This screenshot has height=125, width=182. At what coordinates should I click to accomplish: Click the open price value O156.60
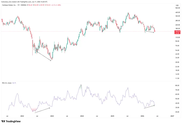[30, 5]
